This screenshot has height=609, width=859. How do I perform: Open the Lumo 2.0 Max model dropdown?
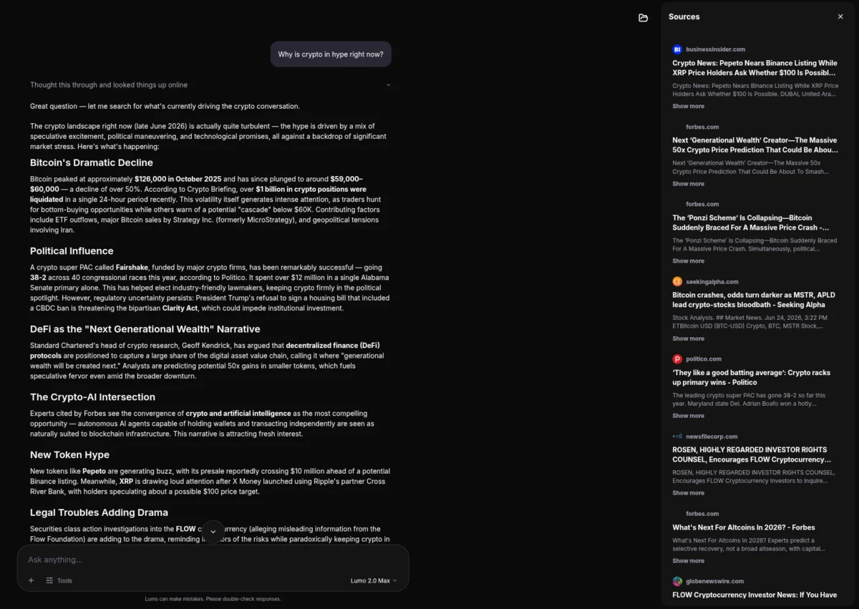click(374, 580)
